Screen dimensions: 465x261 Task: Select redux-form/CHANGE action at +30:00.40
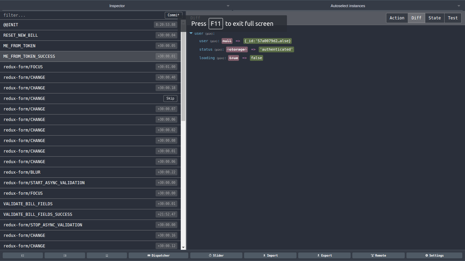tap(90, 77)
